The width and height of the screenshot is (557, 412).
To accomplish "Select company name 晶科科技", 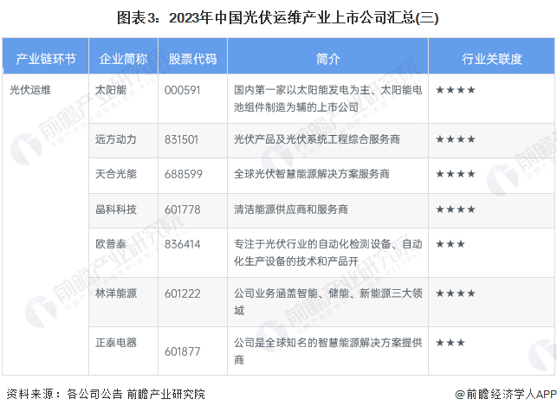I will [x=116, y=209].
